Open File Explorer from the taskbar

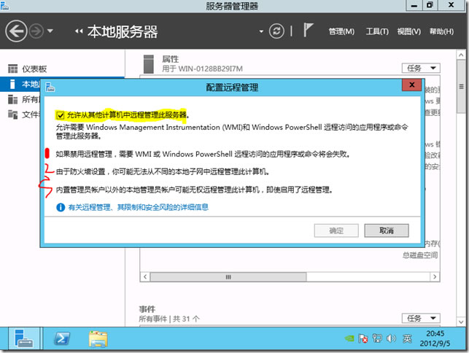(x=98, y=338)
